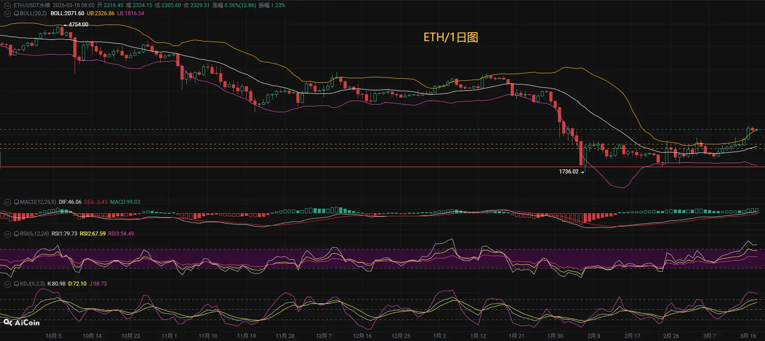Click the amplitude value 1.23%
The width and height of the screenshot is (765, 341).
tap(278, 5)
